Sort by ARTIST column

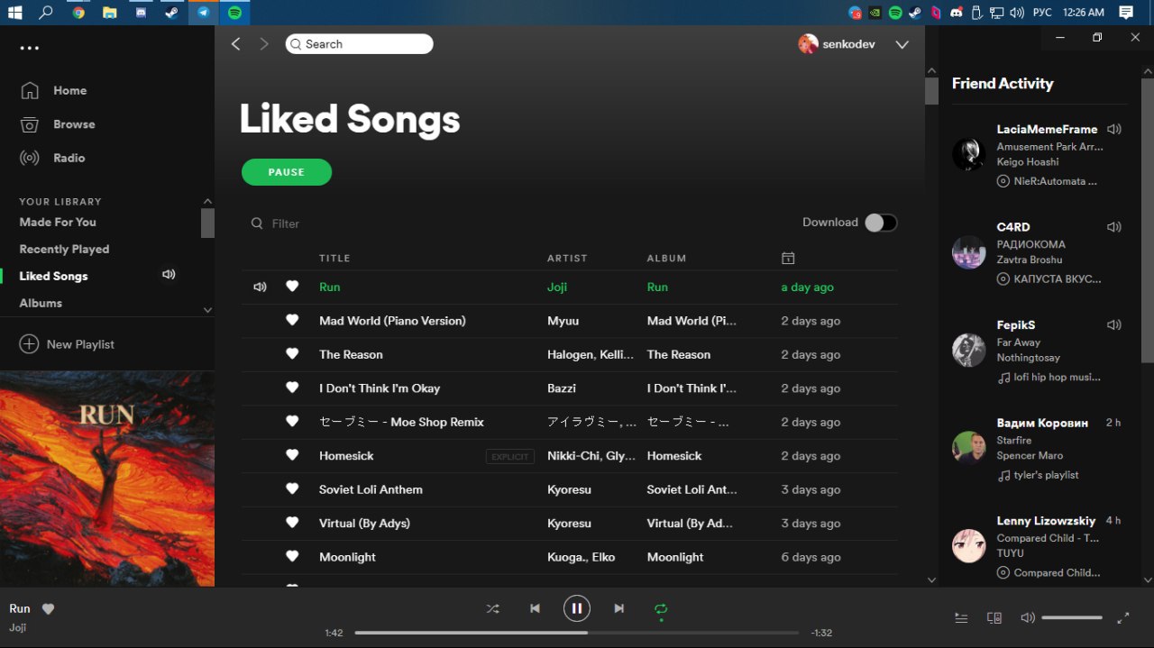click(x=567, y=258)
